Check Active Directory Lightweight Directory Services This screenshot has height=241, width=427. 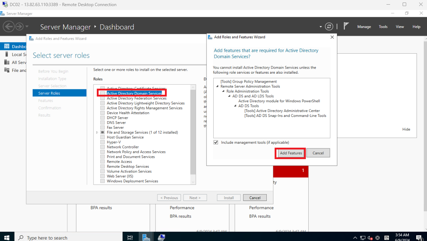[103, 103]
